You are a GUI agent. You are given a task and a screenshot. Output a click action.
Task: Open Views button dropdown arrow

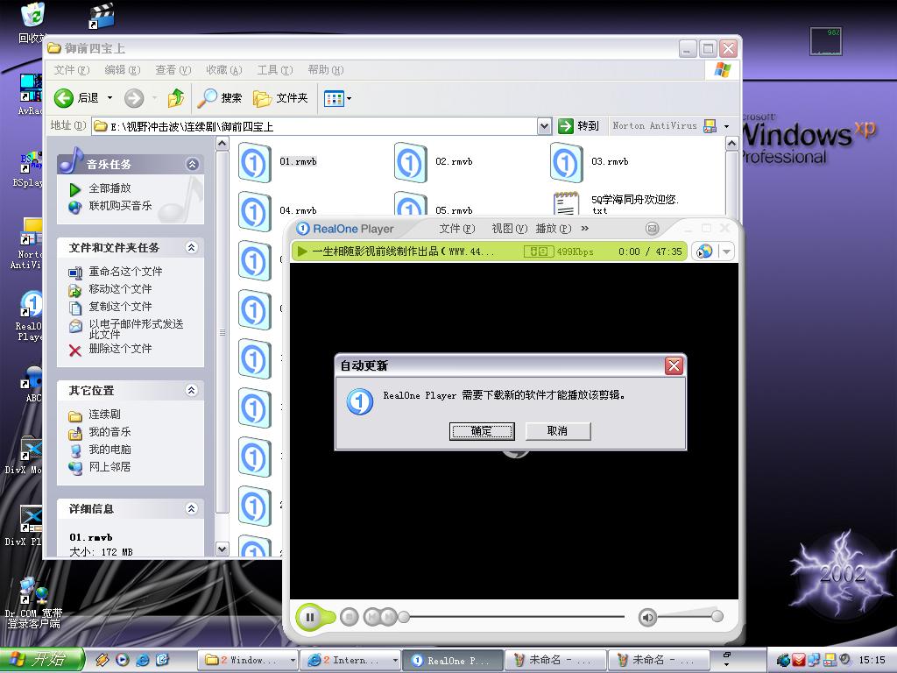[349, 98]
